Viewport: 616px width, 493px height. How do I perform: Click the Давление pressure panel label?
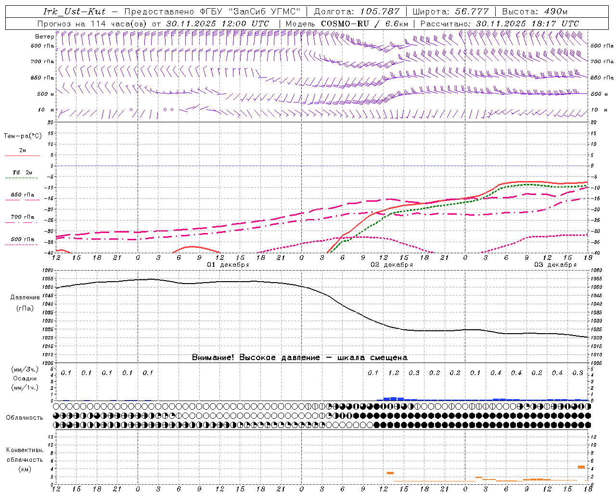[25, 298]
